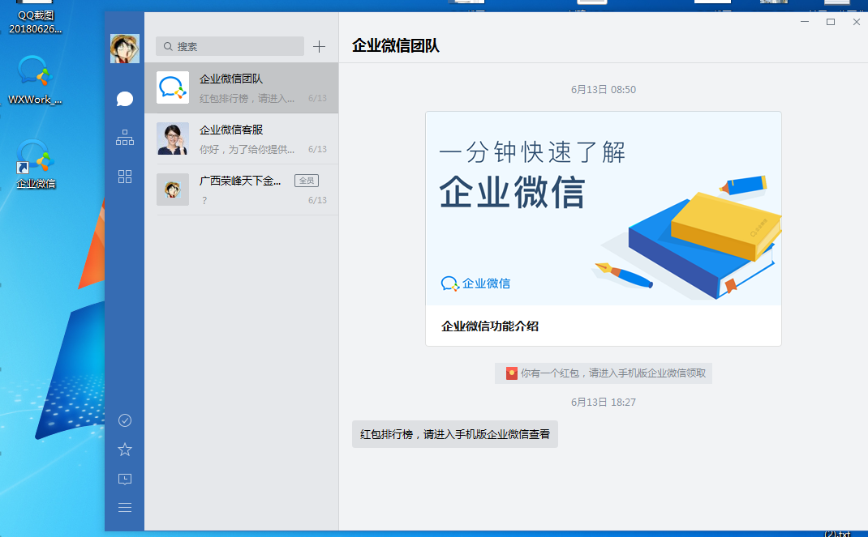Click the 6月13日 18:27 timestamp

coord(604,403)
